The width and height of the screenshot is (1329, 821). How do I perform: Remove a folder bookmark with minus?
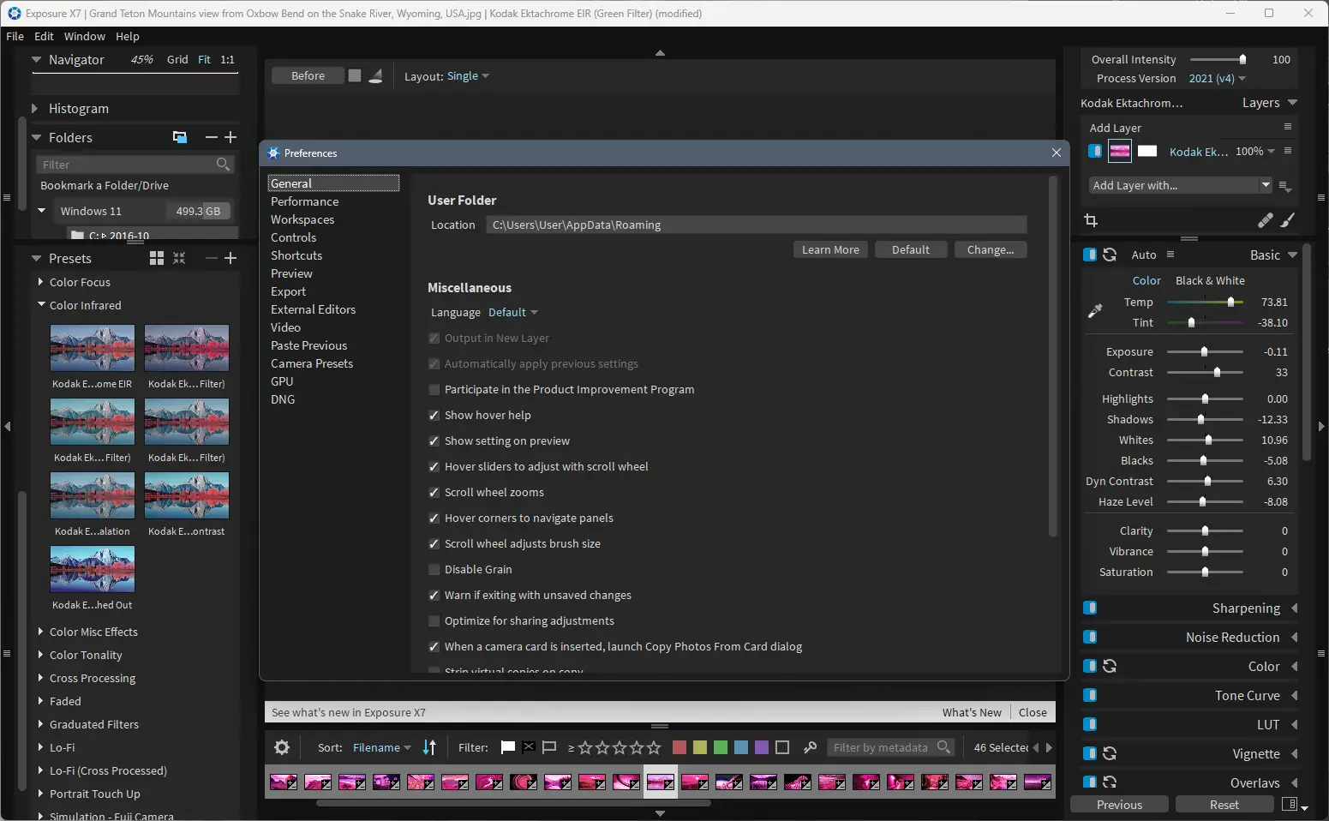pos(212,137)
